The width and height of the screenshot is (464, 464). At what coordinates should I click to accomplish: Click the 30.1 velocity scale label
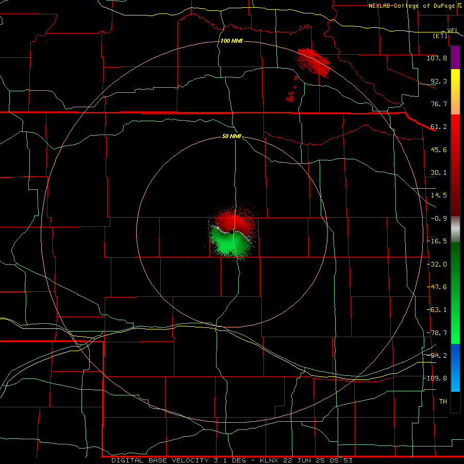(439, 173)
